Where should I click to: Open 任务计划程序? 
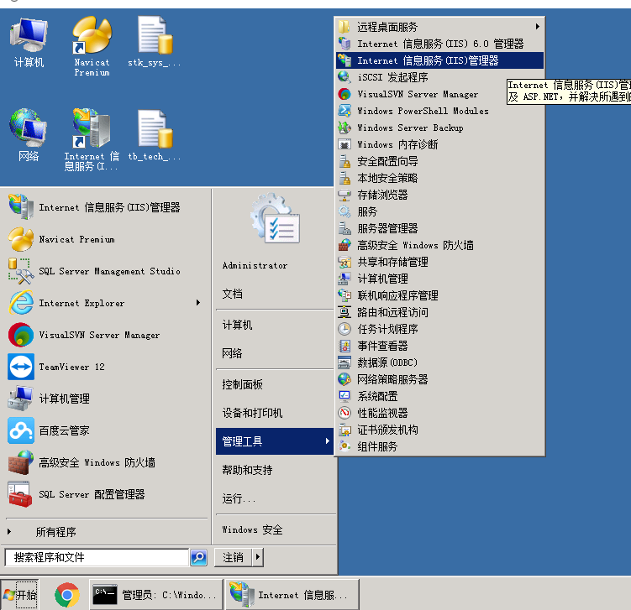point(439,329)
